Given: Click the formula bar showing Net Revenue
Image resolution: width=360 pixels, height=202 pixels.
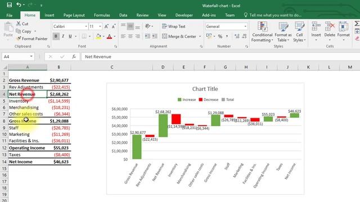Looking at the screenshot, I should tap(220, 57).
